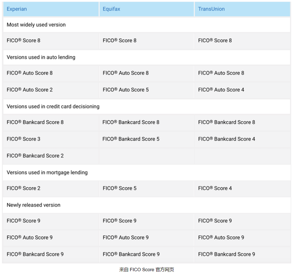294x274 pixels.
Task: Click Experian's FICO Score 8 cell
Action: [x=51, y=41]
